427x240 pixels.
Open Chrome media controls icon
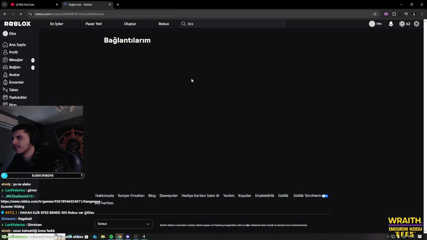[406, 14]
